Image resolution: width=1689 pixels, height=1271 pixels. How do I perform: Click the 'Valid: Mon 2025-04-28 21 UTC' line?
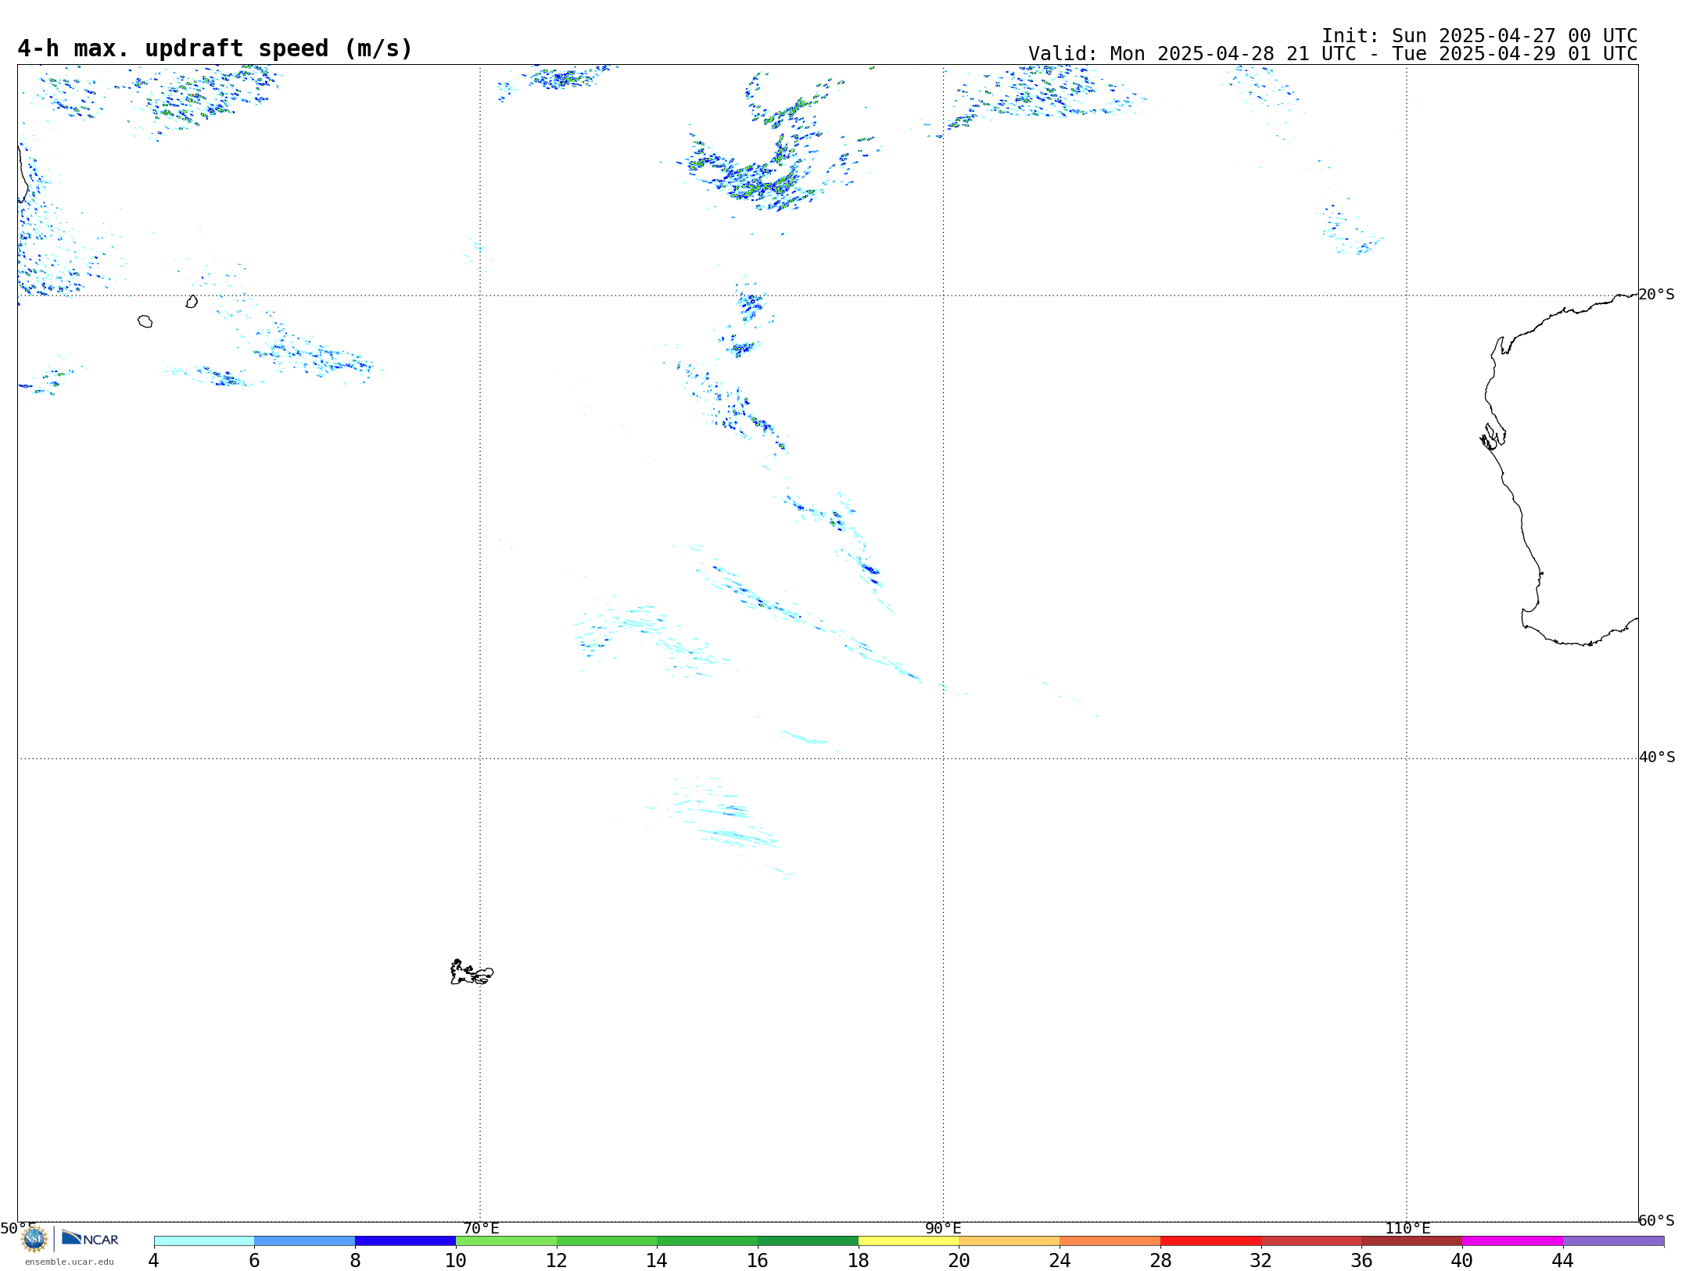pos(1332,54)
